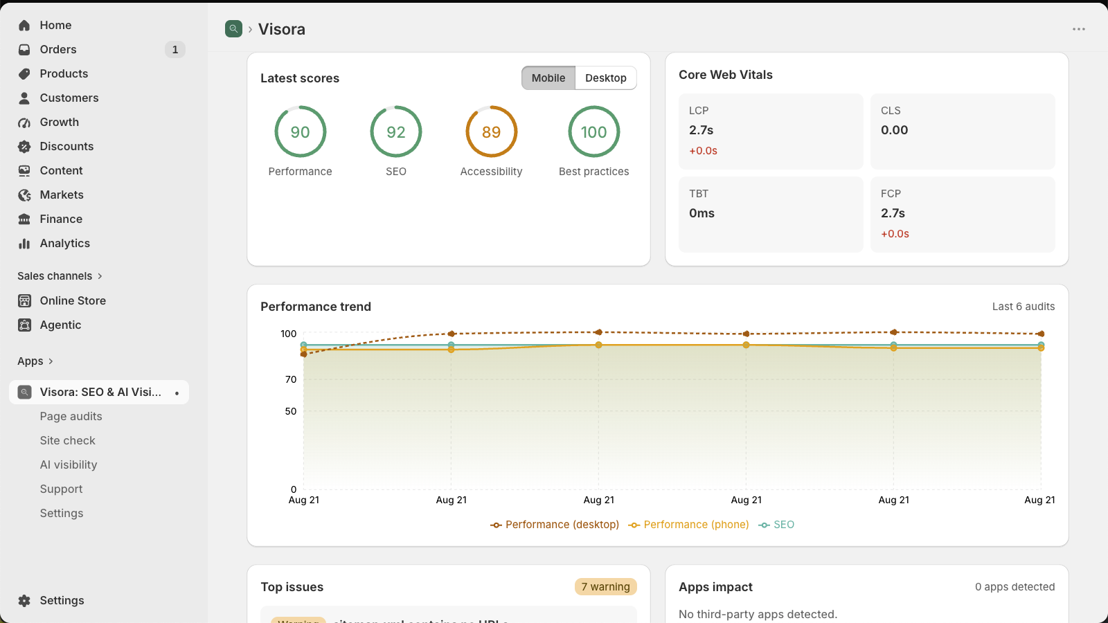Expand the Sales channels section chevron
The height and width of the screenshot is (623, 1108).
(100, 276)
